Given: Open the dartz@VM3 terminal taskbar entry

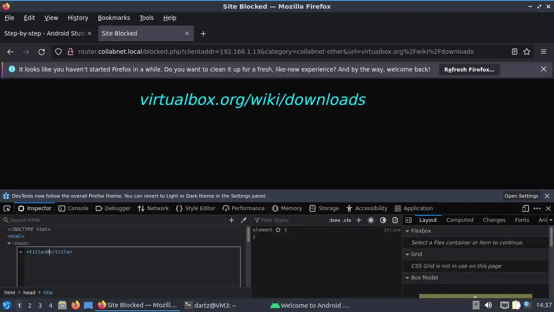Looking at the screenshot, I should (210, 305).
